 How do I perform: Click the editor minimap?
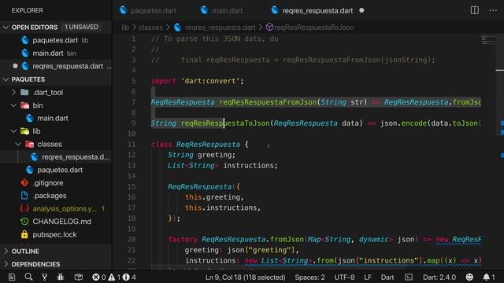(488, 40)
